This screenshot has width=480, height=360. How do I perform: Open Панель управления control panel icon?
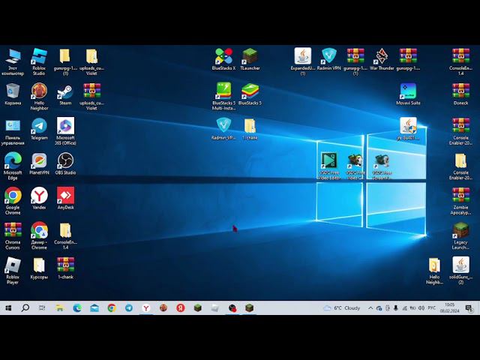coord(13,131)
